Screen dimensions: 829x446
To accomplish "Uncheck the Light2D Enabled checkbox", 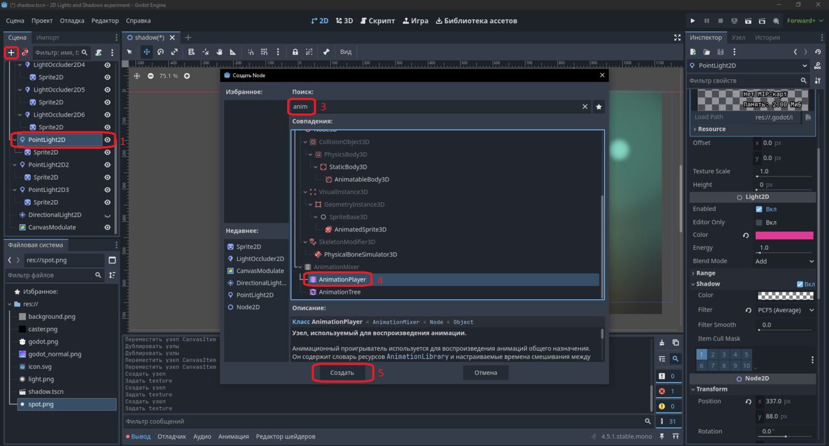I will (x=759, y=209).
